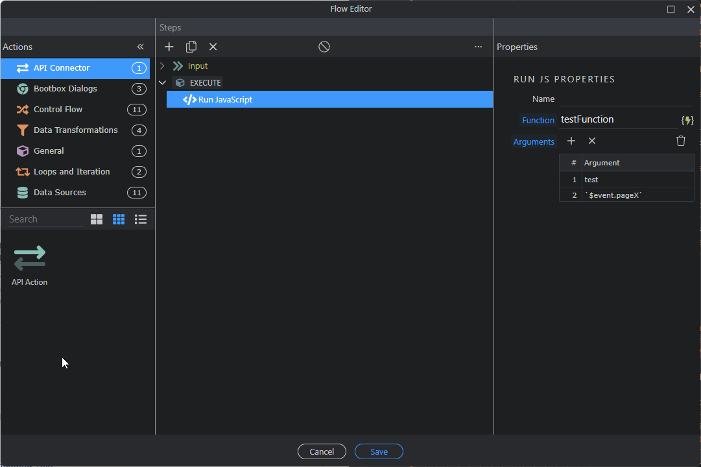Collapse the EXECUTE step group
Viewport: 701px width, 467px height.
162,83
